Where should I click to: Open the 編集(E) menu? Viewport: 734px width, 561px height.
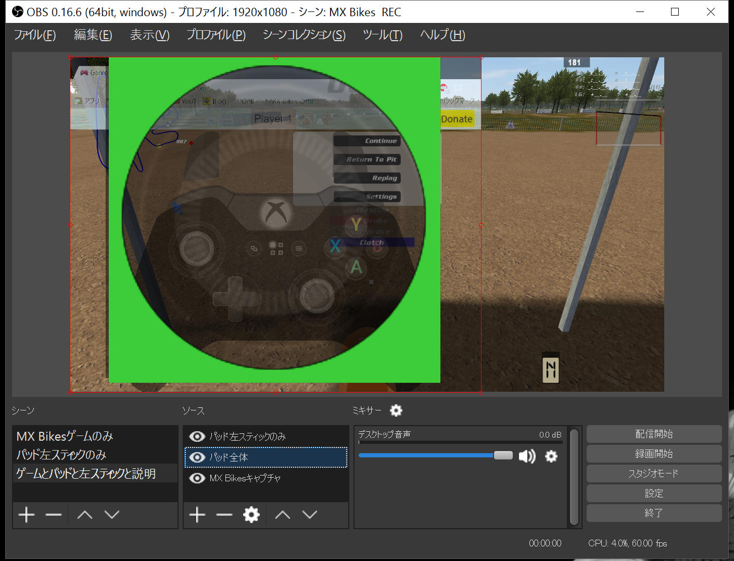pos(93,35)
